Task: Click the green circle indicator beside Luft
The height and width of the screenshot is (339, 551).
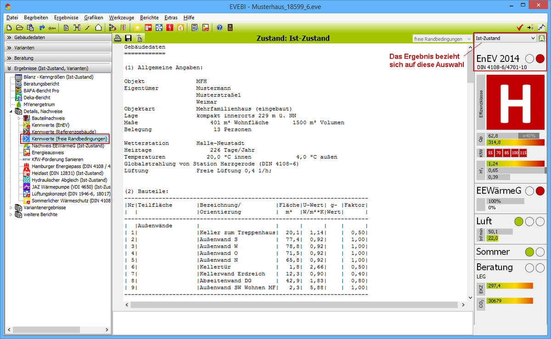Action: (518, 222)
